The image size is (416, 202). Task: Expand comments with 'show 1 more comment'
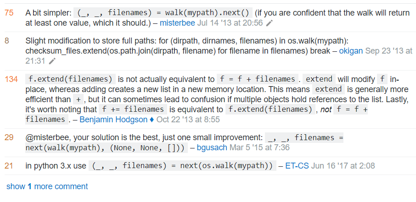pyautogui.click(x=47, y=186)
